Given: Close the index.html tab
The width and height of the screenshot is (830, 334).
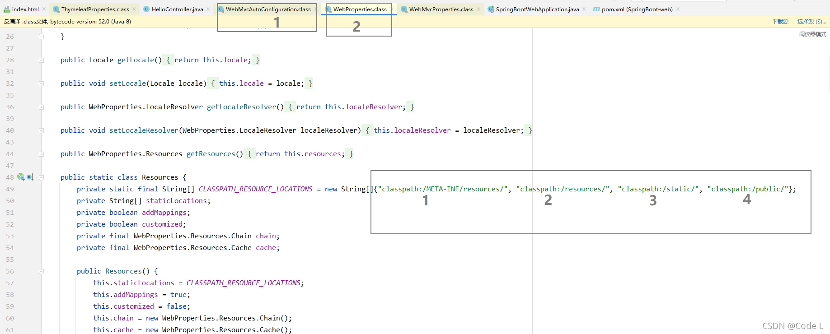Looking at the screenshot, I should [x=44, y=9].
